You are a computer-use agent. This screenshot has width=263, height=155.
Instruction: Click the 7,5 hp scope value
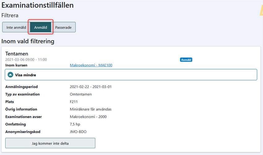coord(75,124)
